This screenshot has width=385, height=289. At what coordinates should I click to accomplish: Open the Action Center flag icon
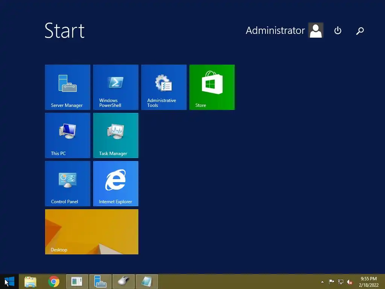pyautogui.click(x=331, y=281)
